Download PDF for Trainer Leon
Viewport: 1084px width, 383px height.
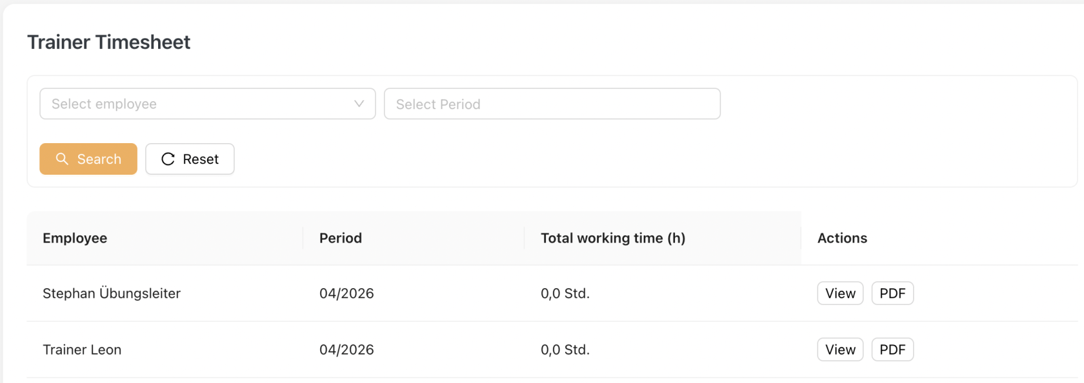[x=892, y=349]
